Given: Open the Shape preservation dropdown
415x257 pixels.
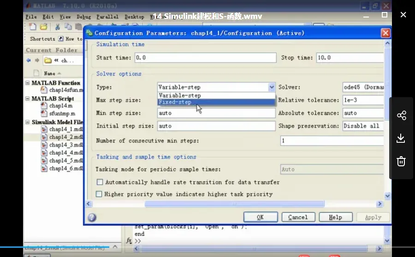Looking at the screenshot, I should point(363,126).
